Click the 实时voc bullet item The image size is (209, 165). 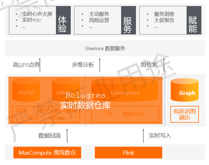[32, 20]
